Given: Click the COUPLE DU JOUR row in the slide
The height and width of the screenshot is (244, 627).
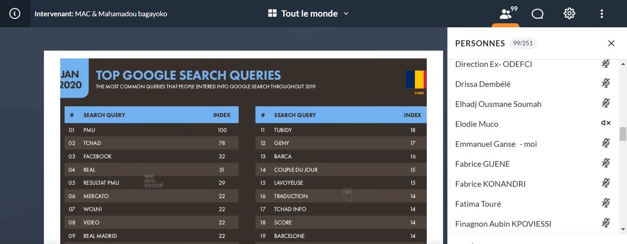Looking at the screenshot, I should [x=341, y=169].
